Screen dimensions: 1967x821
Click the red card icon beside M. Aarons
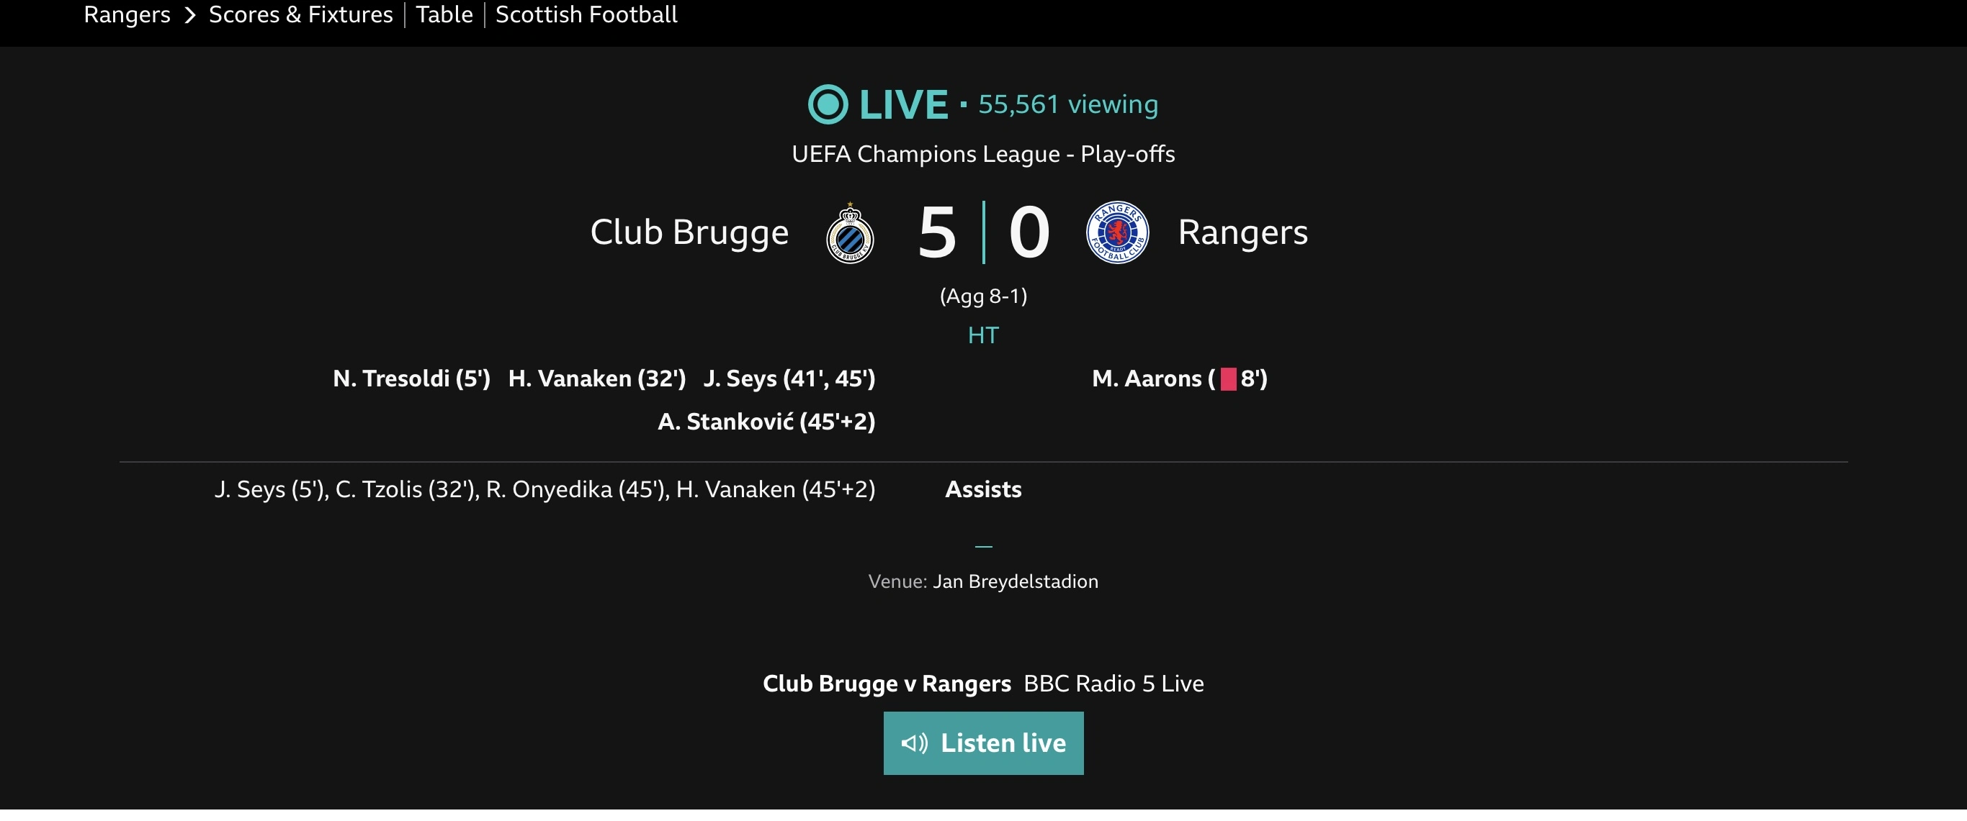tap(1228, 379)
